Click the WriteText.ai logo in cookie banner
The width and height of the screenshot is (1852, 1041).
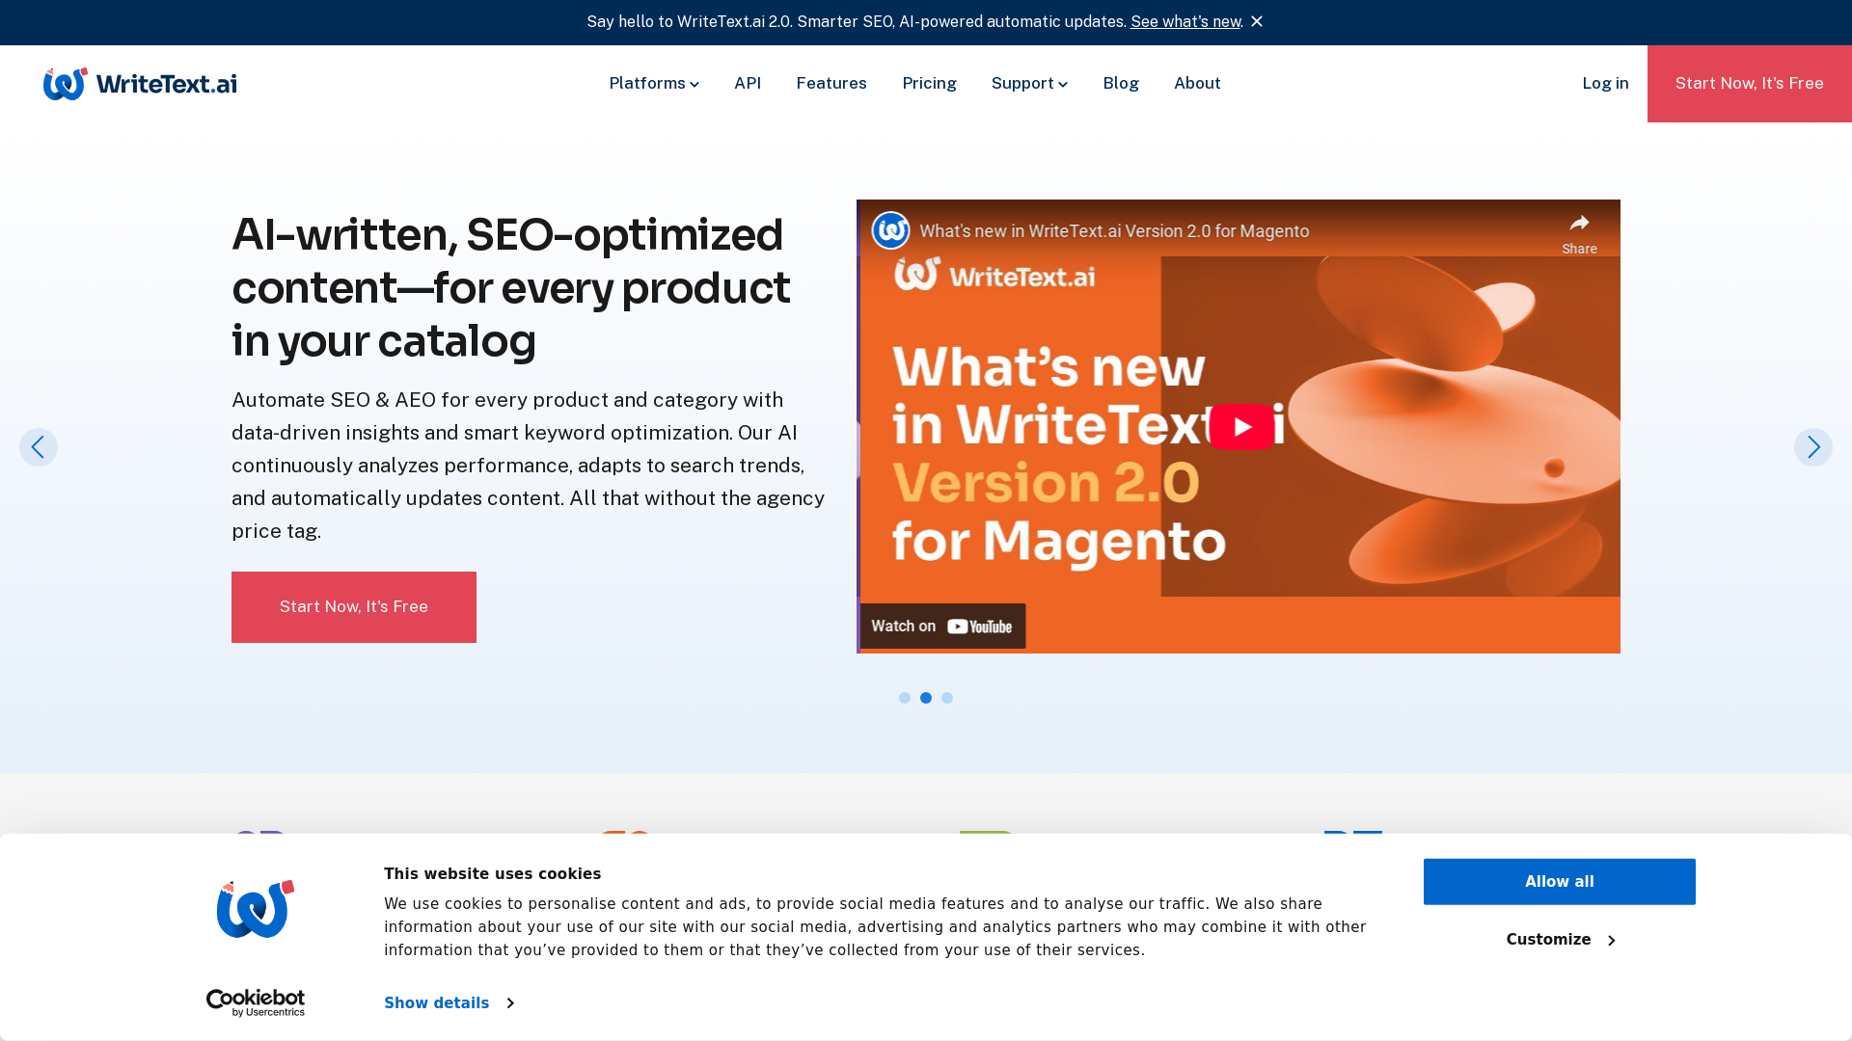[x=256, y=909]
